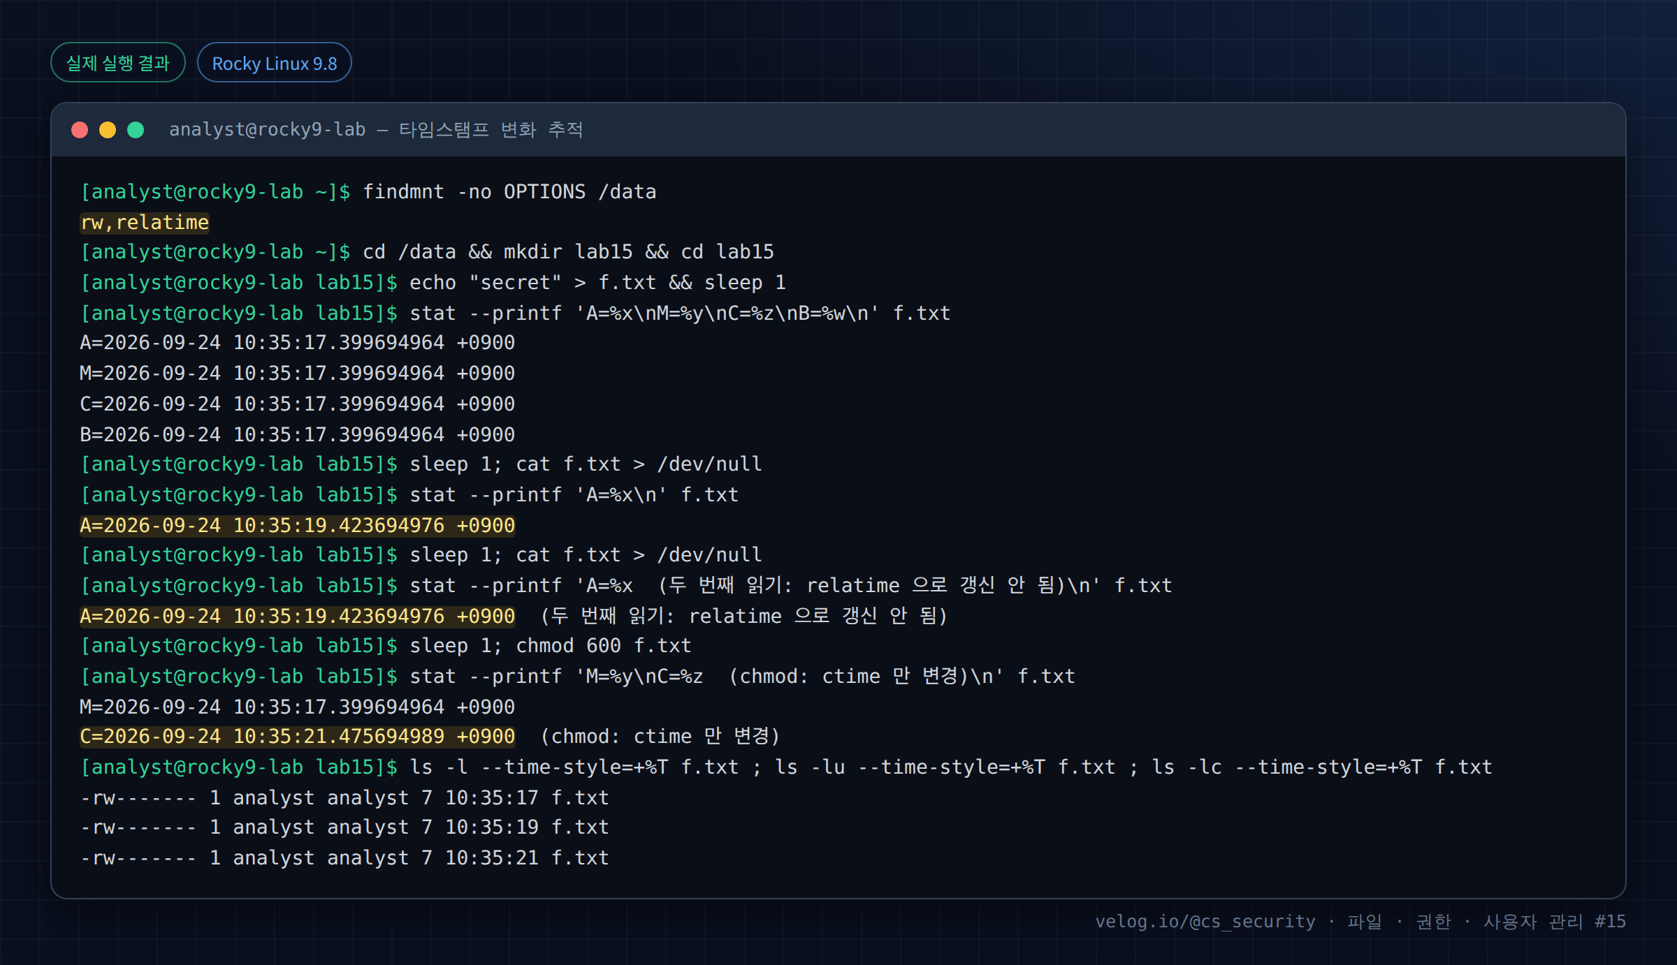Click the 'ls -l --time-style=+%T f.txt' command line

tap(786, 767)
